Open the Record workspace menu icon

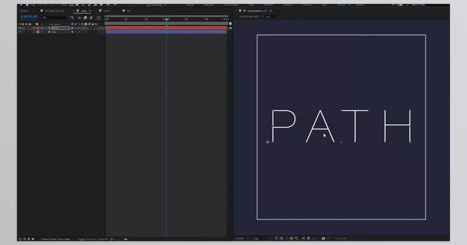tap(349, 5)
